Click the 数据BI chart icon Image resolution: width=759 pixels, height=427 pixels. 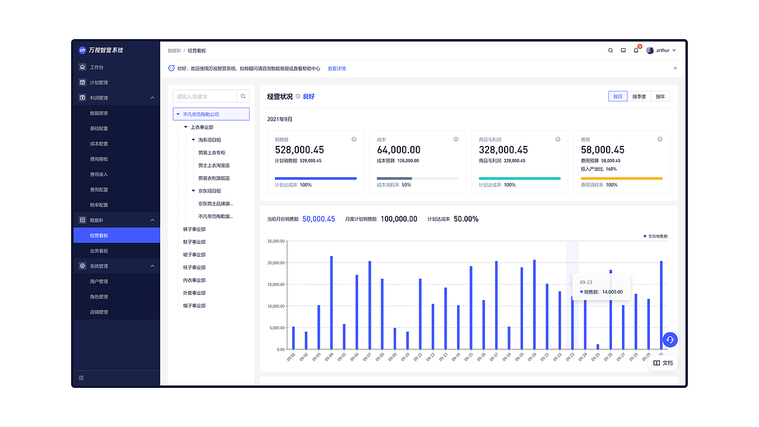click(x=83, y=220)
